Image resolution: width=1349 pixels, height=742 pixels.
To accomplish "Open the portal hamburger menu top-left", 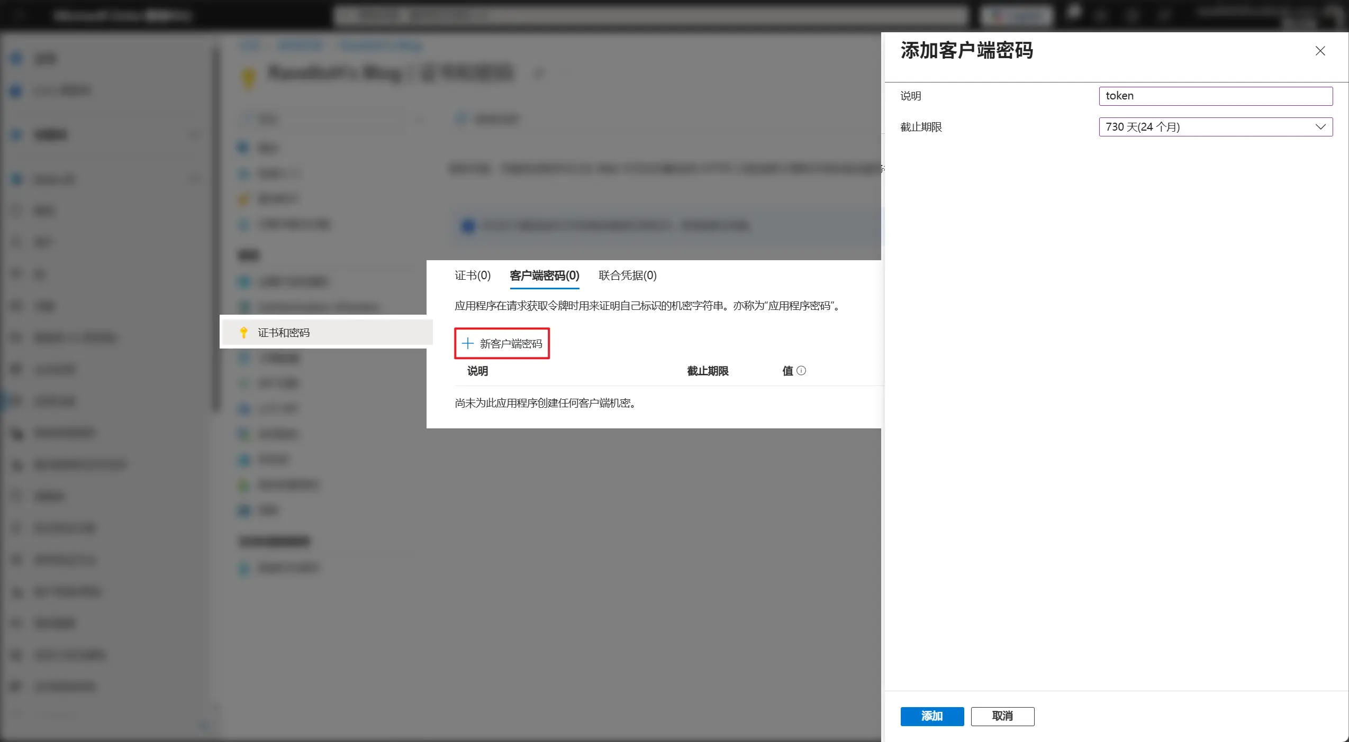I will coord(19,15).
